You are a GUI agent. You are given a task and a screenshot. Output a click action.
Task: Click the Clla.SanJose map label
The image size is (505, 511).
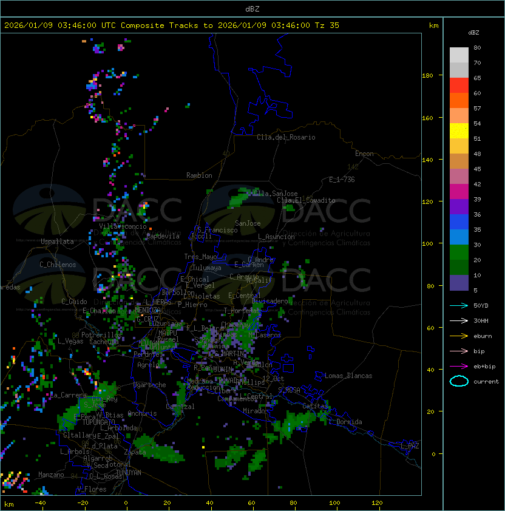point(276,193)
